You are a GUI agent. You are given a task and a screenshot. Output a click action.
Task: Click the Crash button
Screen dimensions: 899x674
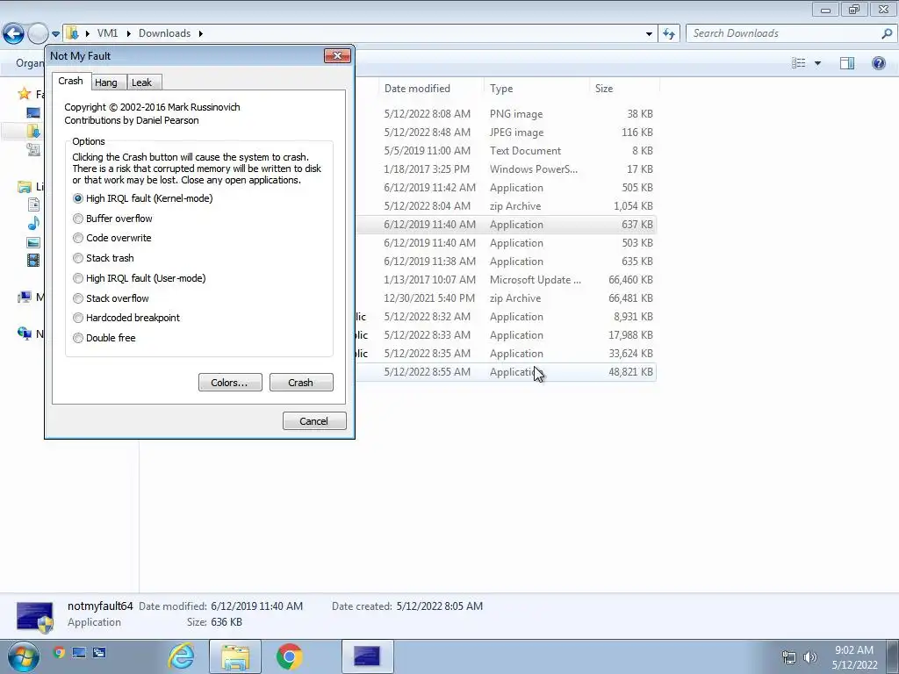301,383
